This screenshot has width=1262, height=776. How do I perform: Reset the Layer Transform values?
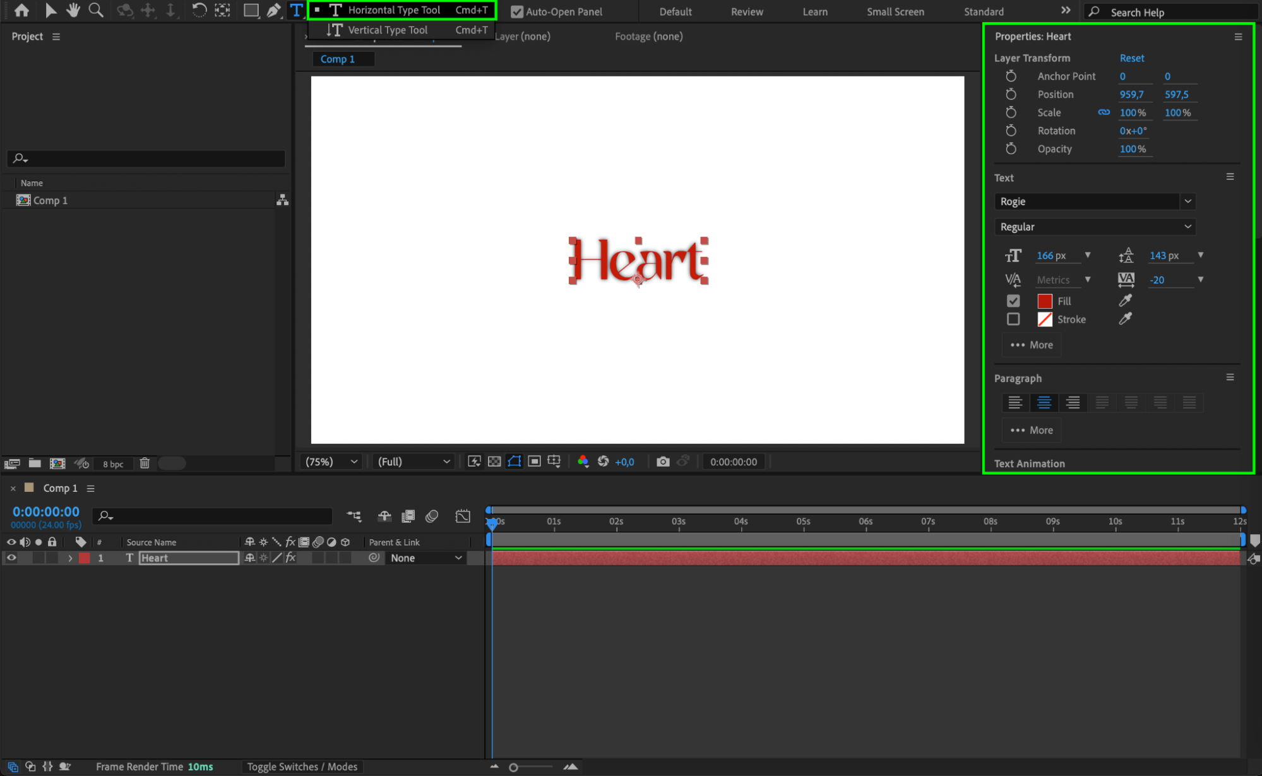click(x=1131, y=58)
